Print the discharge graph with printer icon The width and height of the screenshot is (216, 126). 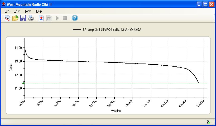point(31,18)
